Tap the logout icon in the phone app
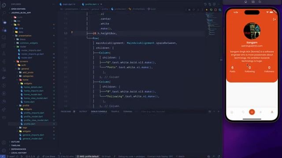This screenshot has height=158, width=282. coord(274,19)
